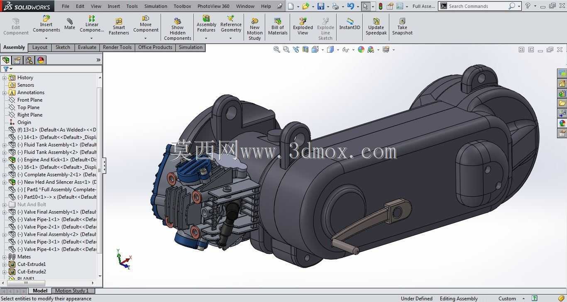Expand the Cut-Extrude1 feature
The image size is (567, 302).
[5, 264]
